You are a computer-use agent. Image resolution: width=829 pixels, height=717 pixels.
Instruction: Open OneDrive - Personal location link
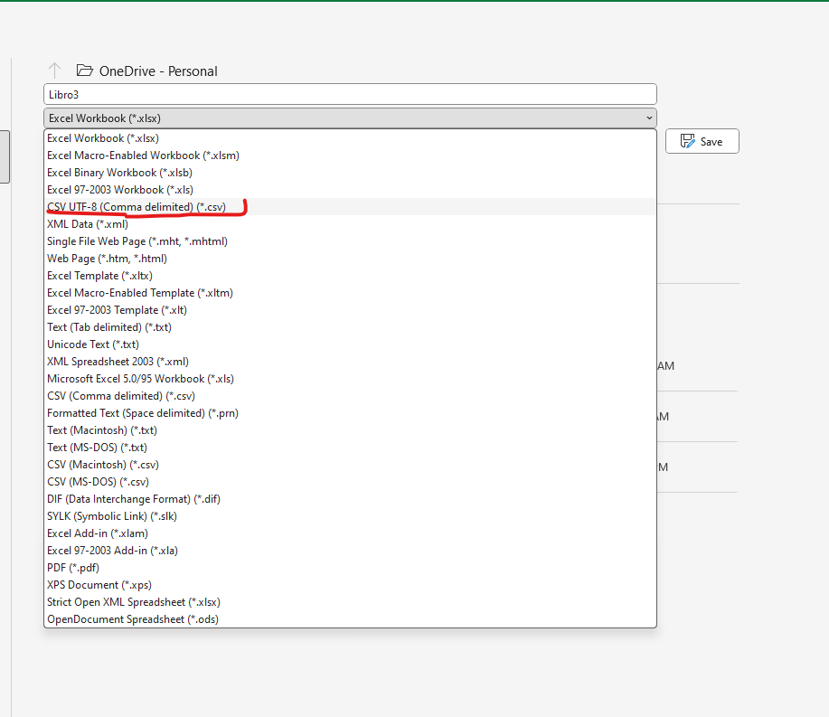click(158, 71)
